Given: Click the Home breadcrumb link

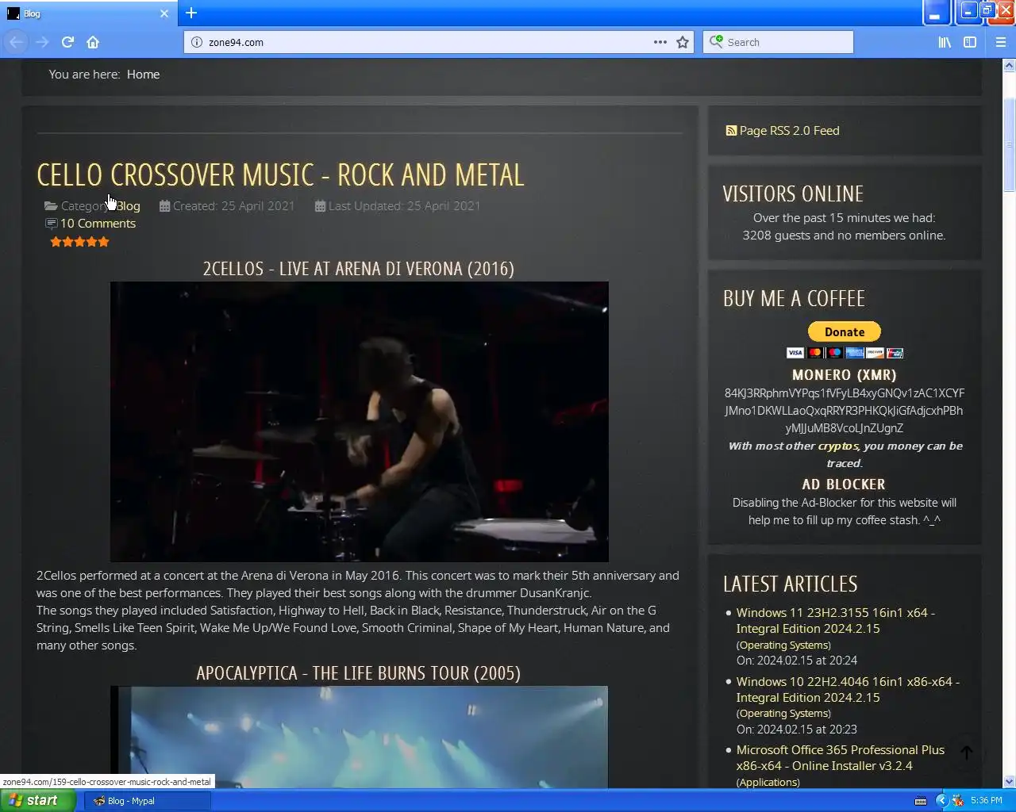Looking at the screenshot, I should click(143, 74).
